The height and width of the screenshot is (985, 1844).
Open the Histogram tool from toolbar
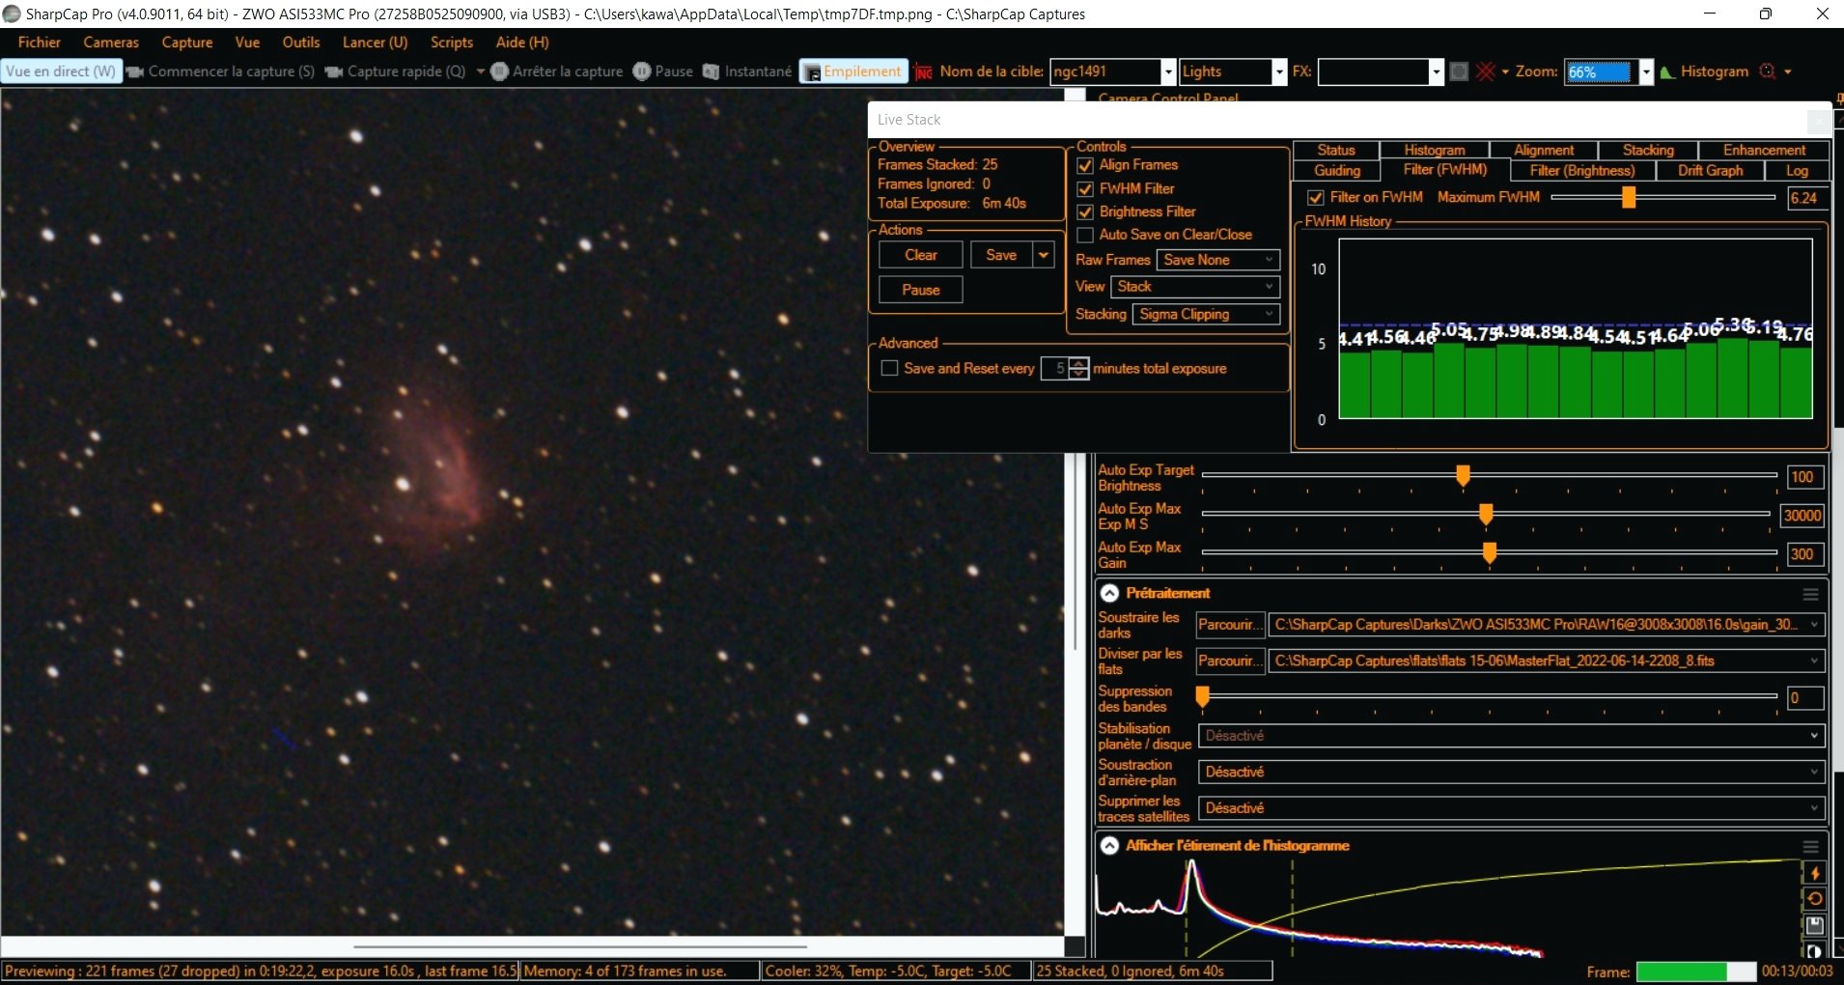pos(1704,71)
